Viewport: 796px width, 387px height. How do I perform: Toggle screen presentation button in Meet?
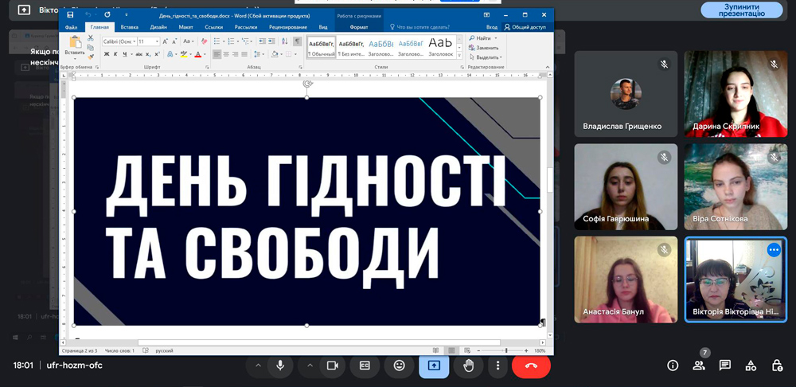[x=434, y=365]
